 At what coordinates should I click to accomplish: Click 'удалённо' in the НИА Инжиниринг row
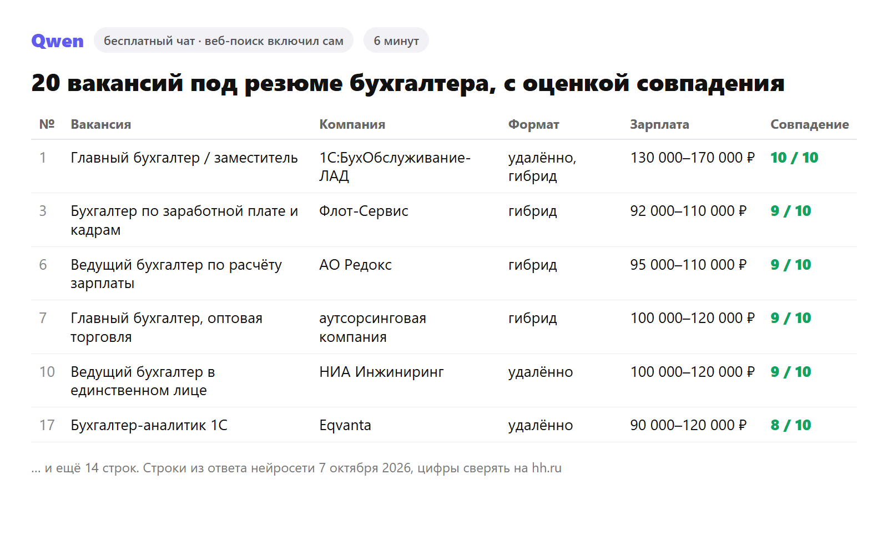coord(541,372)
